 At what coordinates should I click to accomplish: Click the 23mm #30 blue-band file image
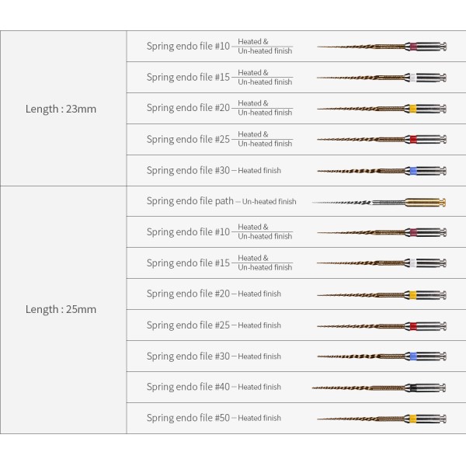click(381, 171)
